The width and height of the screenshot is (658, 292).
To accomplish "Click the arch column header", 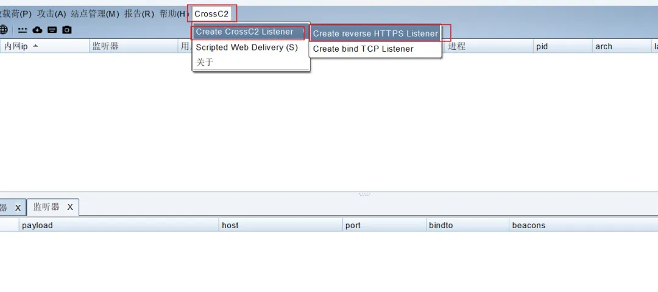I will click(621, 46).
